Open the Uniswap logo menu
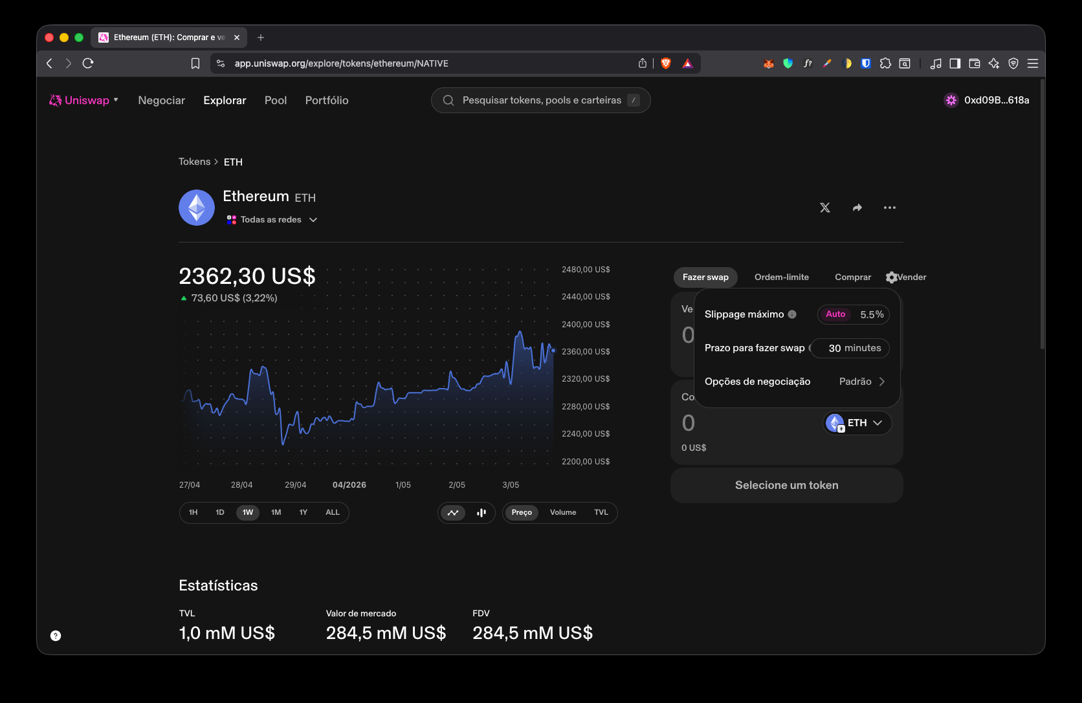 tap(83, 100)
